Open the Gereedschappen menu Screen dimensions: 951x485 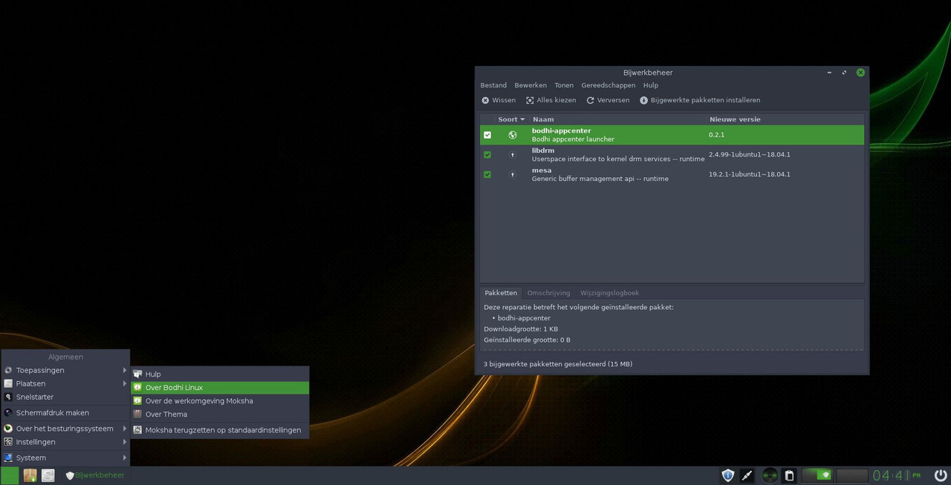[x=608, y=85]
